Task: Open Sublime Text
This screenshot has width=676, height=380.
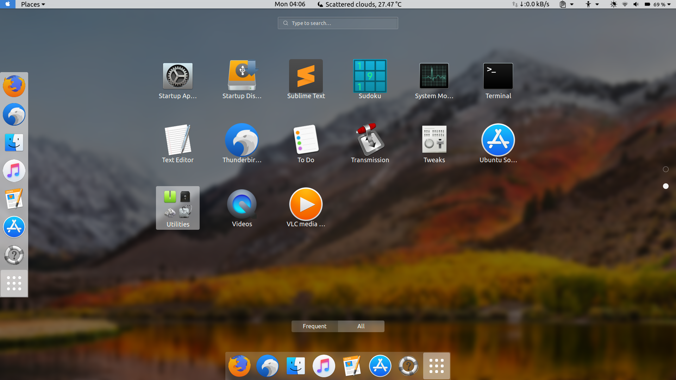Action: coord(306,76)
